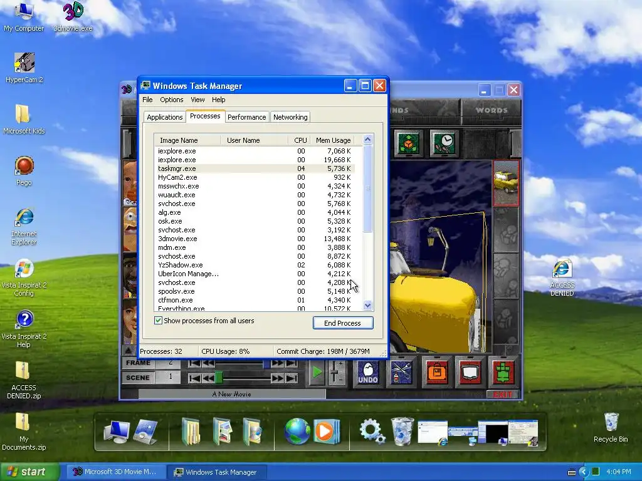Select the My Documents.zip file
This screenshot has width=642, height=481.
[x=24, y=432]
